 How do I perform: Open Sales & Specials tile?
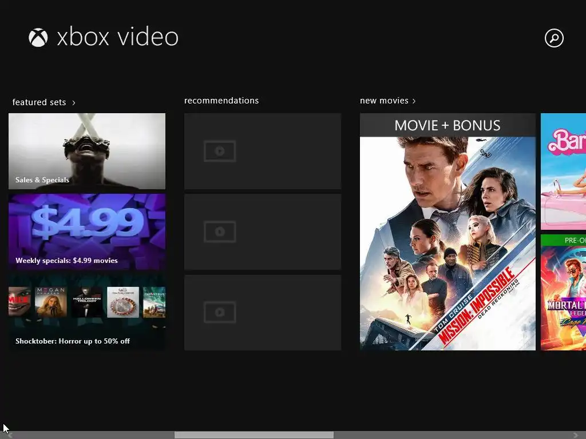click(87, 151)
